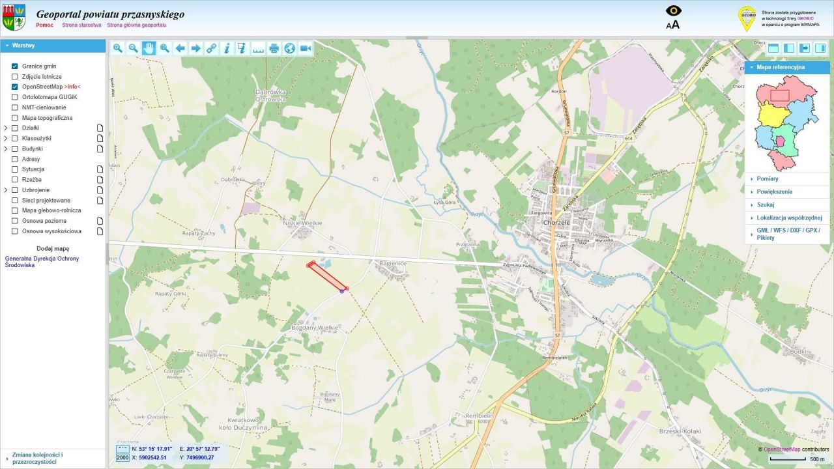Toggle the high-contrast eye icon
Image resolution: width=834 pixels, height=469 pixels.
[x=673, y=11]
